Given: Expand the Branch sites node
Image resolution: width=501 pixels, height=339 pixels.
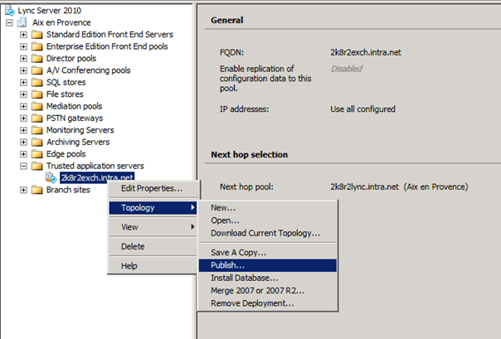Looking at the screenshot, I should 23,191.
